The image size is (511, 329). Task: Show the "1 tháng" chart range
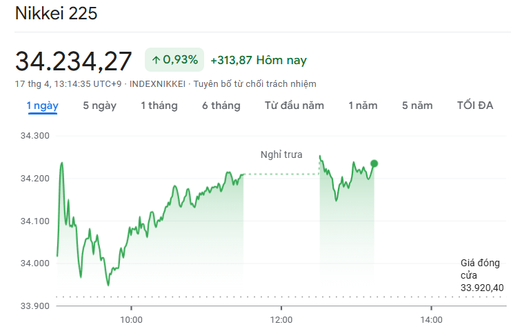coord(159,106)
